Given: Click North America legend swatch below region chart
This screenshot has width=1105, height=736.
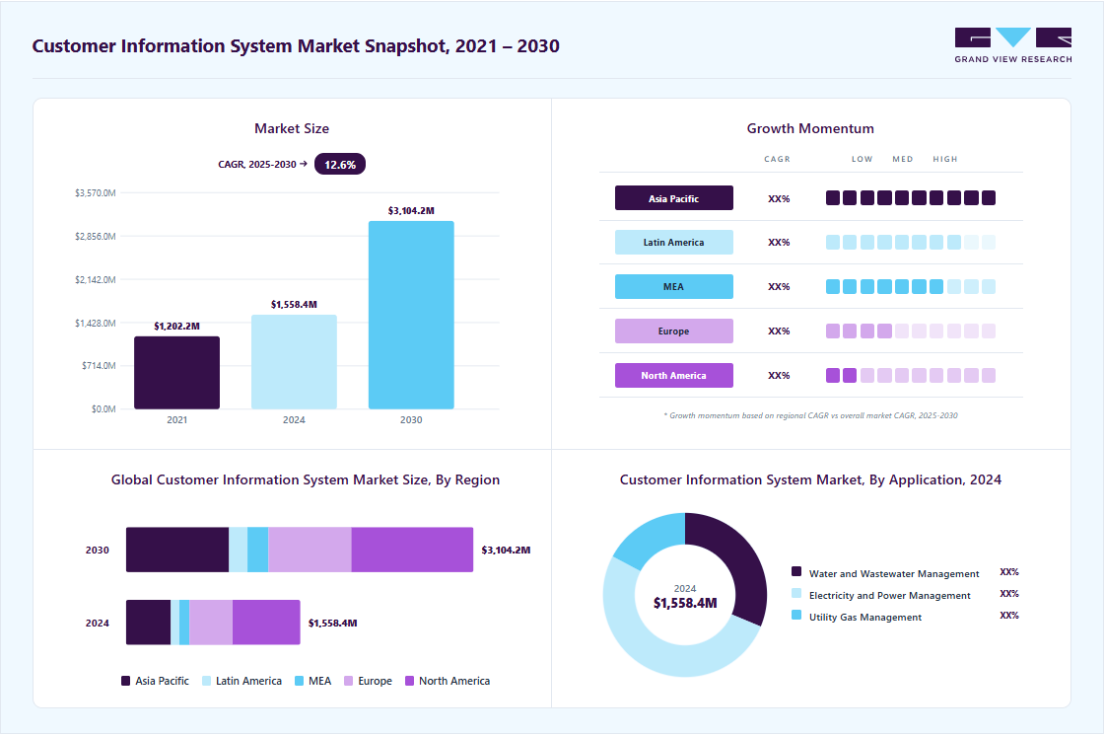Looking at the screenshot, I should coord(409,681).
